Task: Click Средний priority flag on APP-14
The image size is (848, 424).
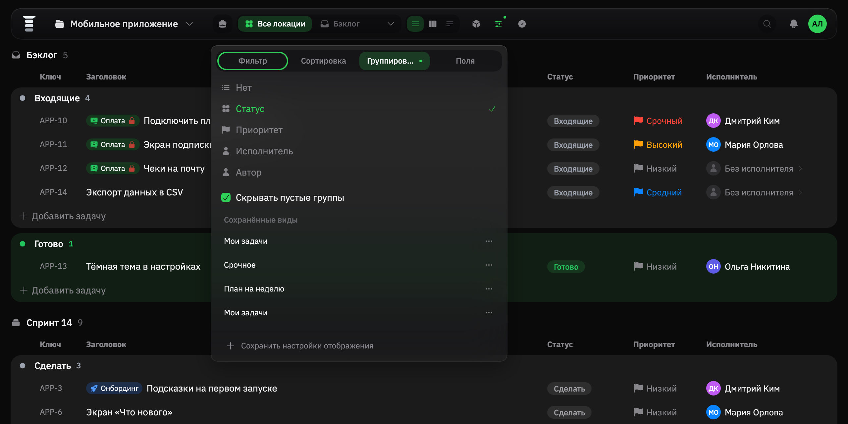Action: click(x=658, y=192)
